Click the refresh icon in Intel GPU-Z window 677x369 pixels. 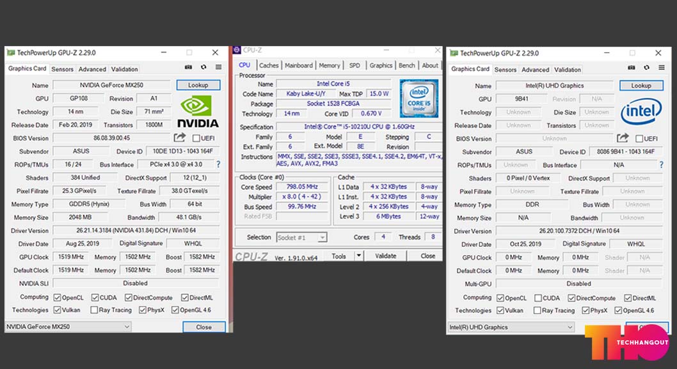[646, 68]
